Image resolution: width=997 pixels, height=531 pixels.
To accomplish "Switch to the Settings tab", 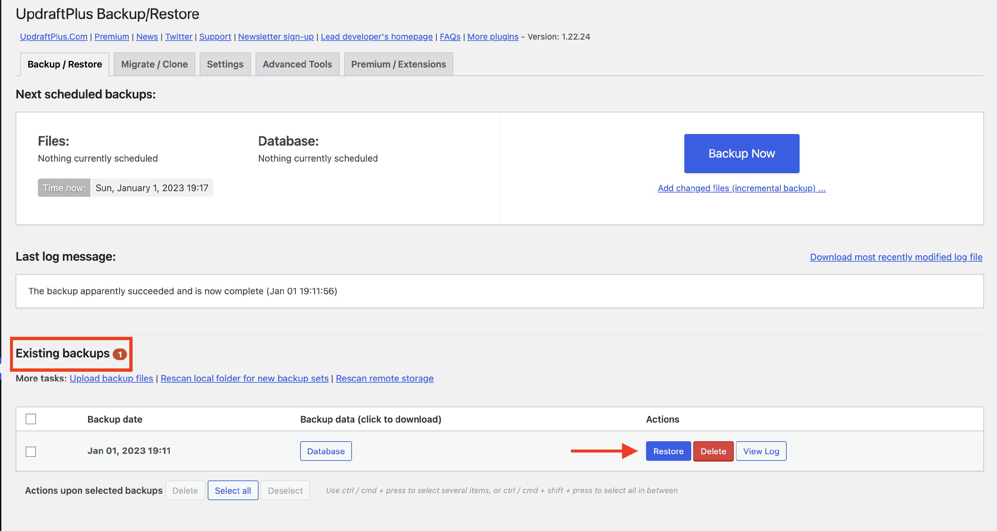I will pyautogui.click(x=225, y=64).
